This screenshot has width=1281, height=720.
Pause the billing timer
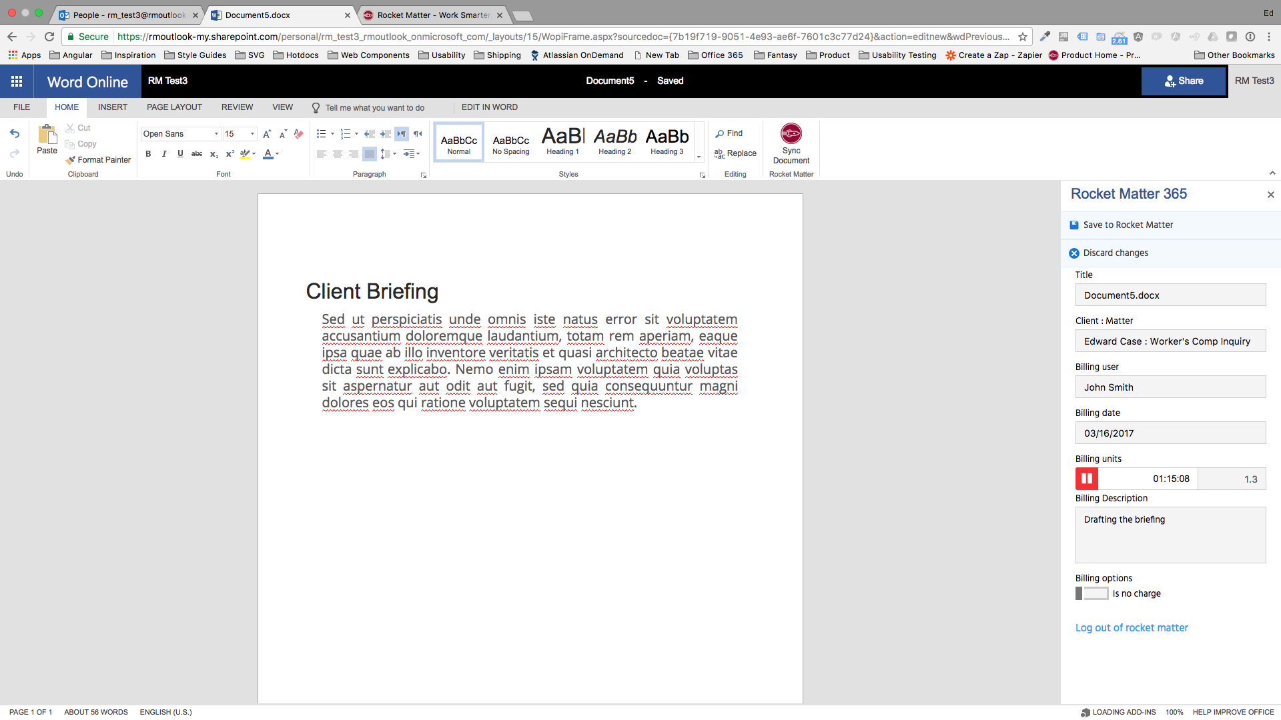(1087, 479)
